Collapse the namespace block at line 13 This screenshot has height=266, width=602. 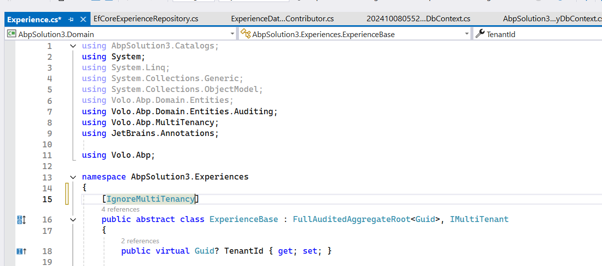coord(73,177)
